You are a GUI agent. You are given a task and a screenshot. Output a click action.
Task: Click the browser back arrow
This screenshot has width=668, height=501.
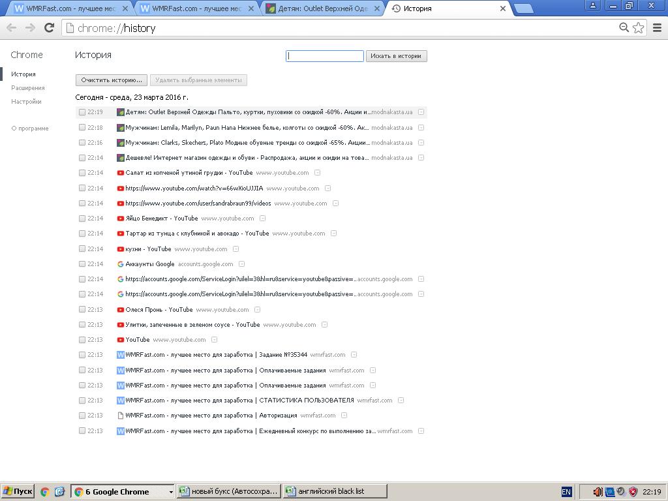(12, 28)
